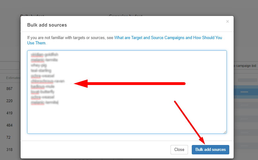Click the campaign bid label at right
Viewport: 258px width, 160px height.
pos(245,66)
